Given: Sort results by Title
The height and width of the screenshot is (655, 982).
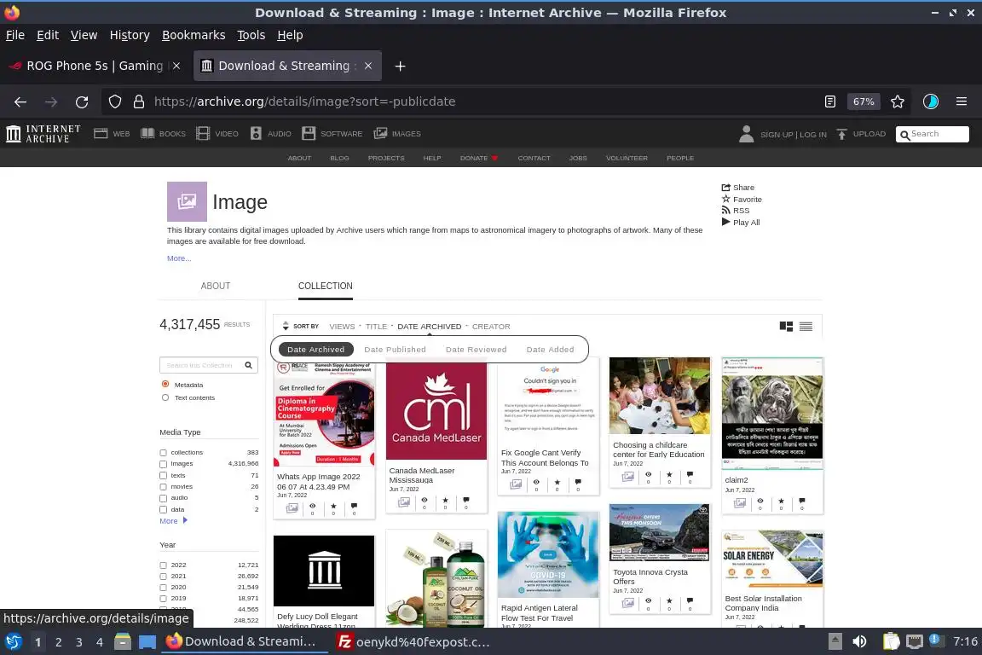Looking at the screenshot, I should pyautogui.click(x=377, y=327).
